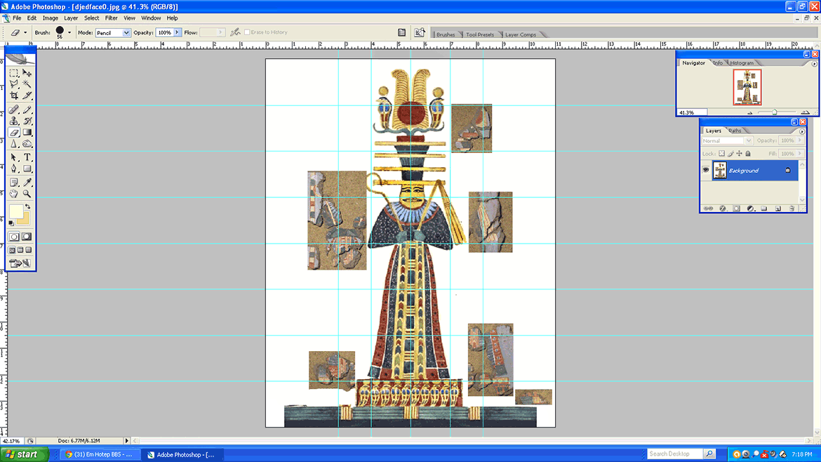
Task: Switch to Quick Mask mode
Action: (27, 237)
